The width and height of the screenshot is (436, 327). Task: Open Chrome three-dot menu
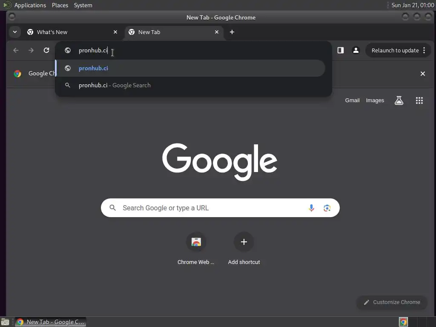click(x=424, y=50)
